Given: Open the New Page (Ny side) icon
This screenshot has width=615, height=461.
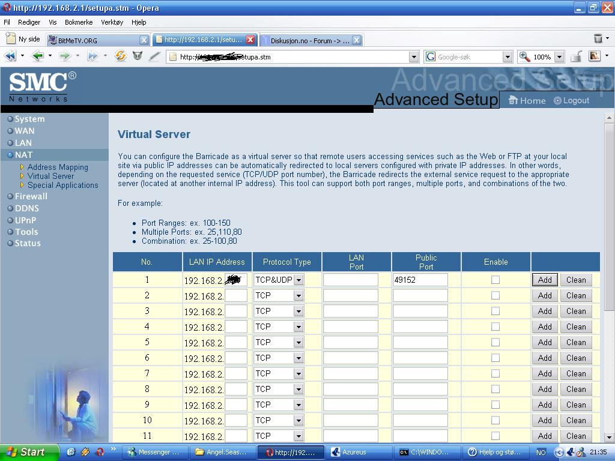Looking at the screenshot, I should (x=11, y=39).
